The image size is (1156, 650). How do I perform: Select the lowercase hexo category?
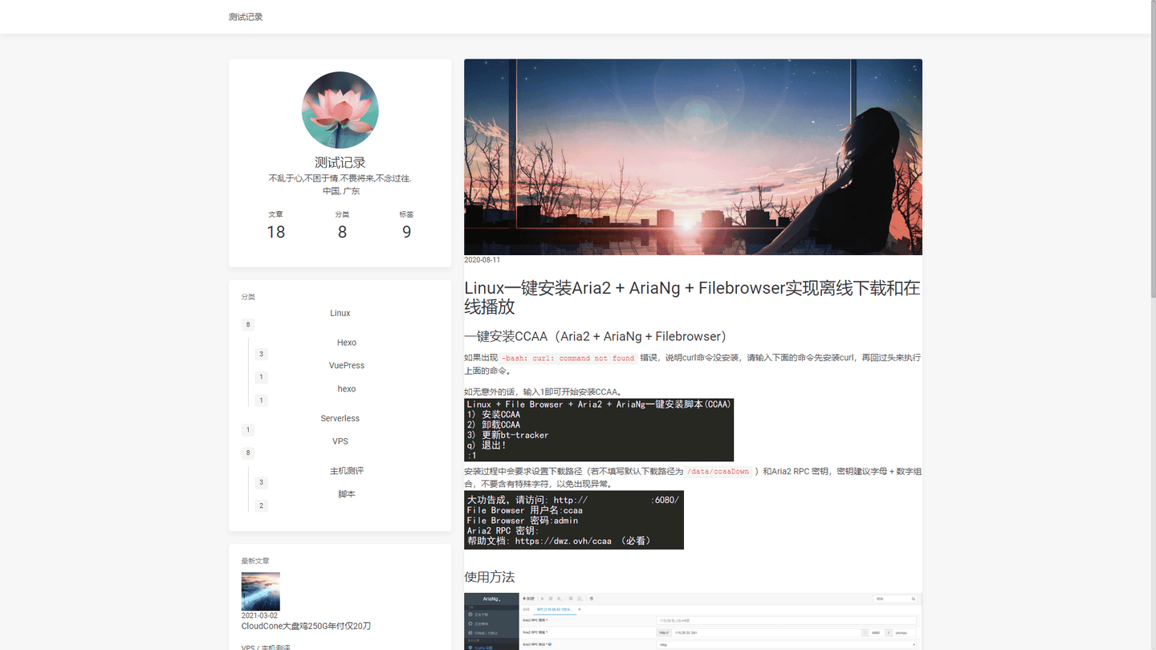click(x=347, y=388)
